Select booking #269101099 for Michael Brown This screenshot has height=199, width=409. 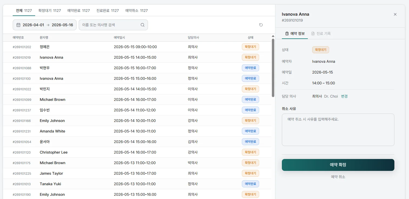[137, 99]
